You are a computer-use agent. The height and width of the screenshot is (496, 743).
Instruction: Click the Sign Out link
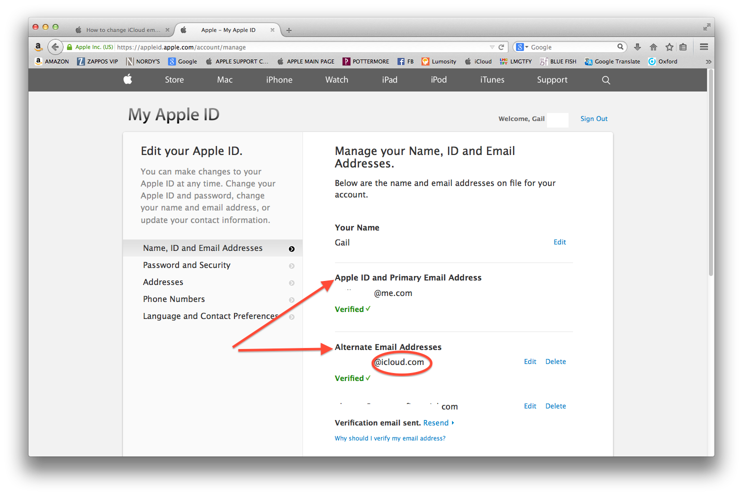[x=594, y=118]
